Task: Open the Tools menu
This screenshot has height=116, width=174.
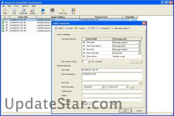Action: (16, 6)
